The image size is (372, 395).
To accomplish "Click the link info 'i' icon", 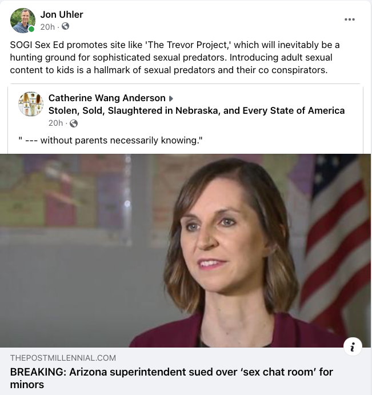I will pyautogui.click(x=353, y=346).
